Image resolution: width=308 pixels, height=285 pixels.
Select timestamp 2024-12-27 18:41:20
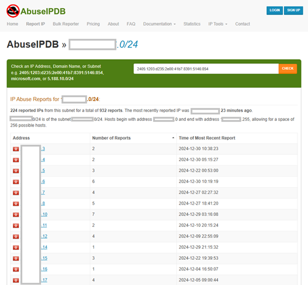[198, 203]
